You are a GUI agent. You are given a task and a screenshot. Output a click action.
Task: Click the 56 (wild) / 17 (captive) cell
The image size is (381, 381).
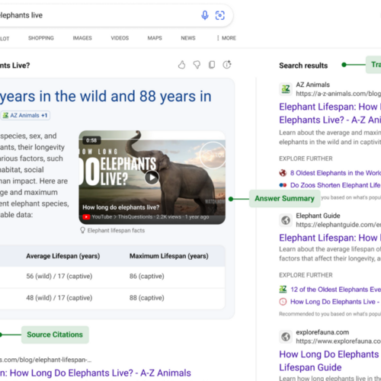[x=59, y=276]
